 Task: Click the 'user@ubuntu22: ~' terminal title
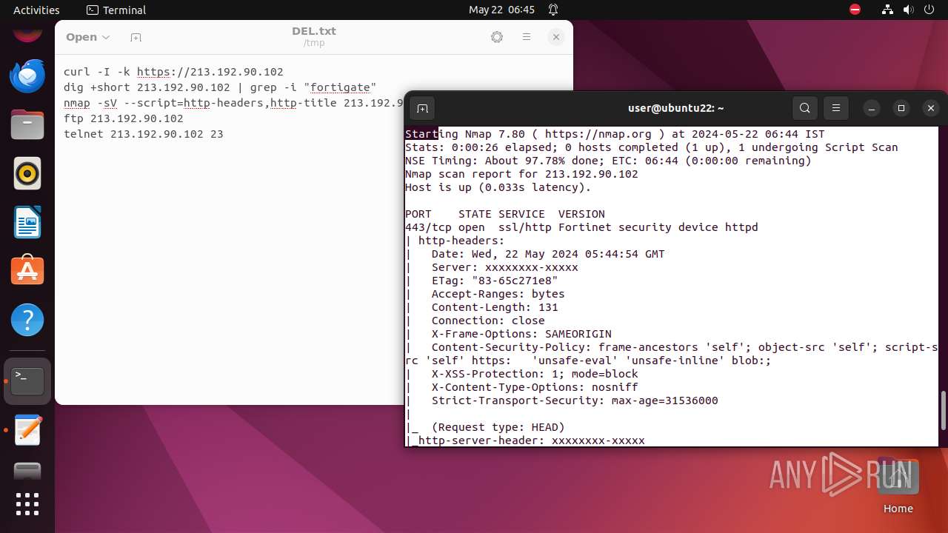675,108
